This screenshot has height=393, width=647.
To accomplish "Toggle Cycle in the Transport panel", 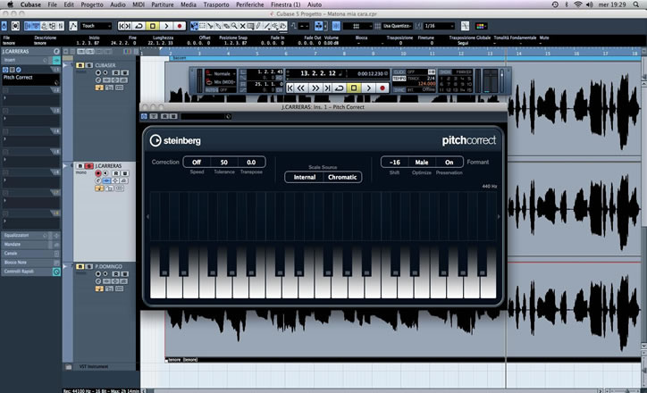I will pos(340,88).
